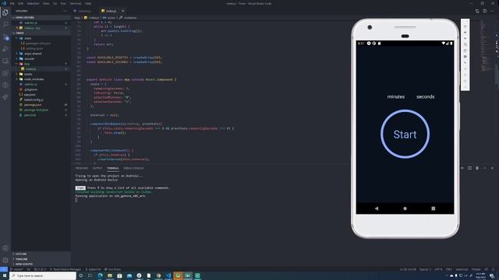Open the Run menu
This screenshot has width=499, height=280.
tap(63, 3)
